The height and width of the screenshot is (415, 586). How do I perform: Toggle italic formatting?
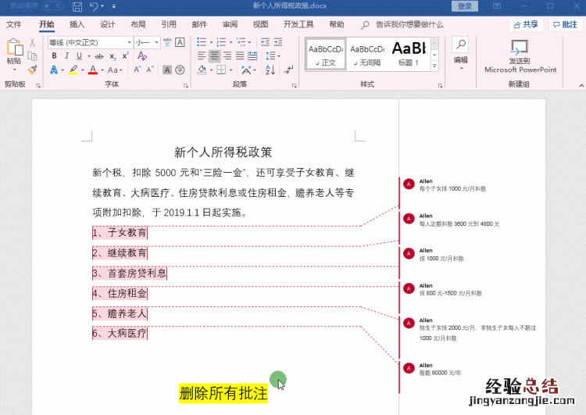click(66, 56)
